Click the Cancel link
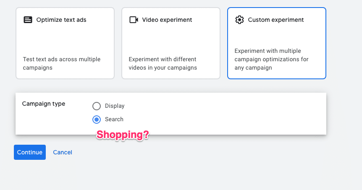The height and width of the screenshot is (190, 362). [63, 152]
